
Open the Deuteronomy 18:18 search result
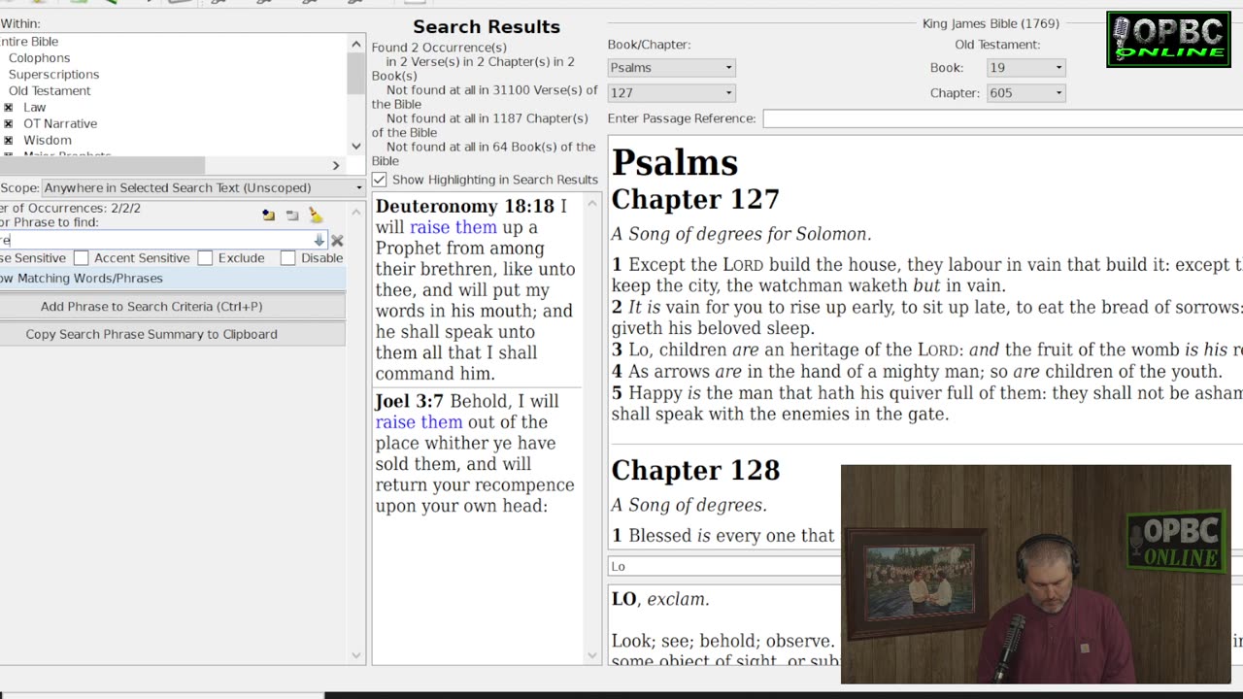[x=476, y=289]
